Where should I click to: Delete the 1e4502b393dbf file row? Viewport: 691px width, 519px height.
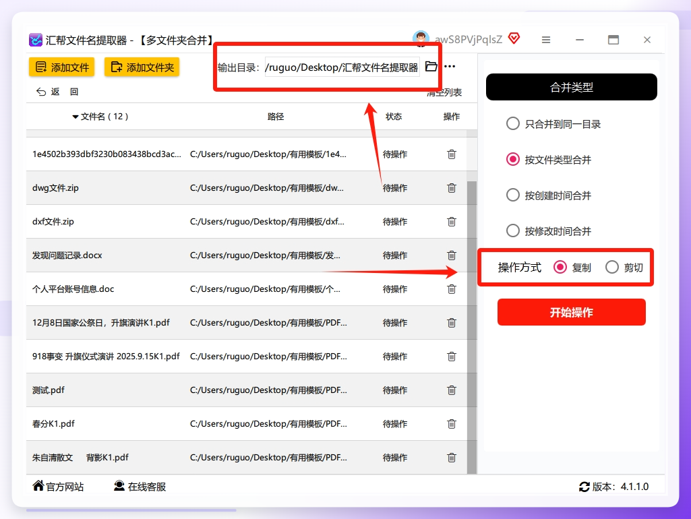(451, 154)
